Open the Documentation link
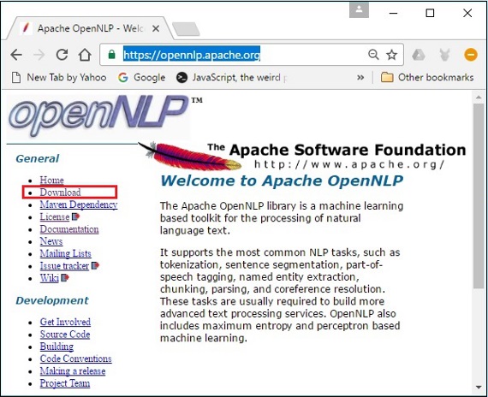The width and height of the screenshot is (488, 397). (x=69, y=229)
